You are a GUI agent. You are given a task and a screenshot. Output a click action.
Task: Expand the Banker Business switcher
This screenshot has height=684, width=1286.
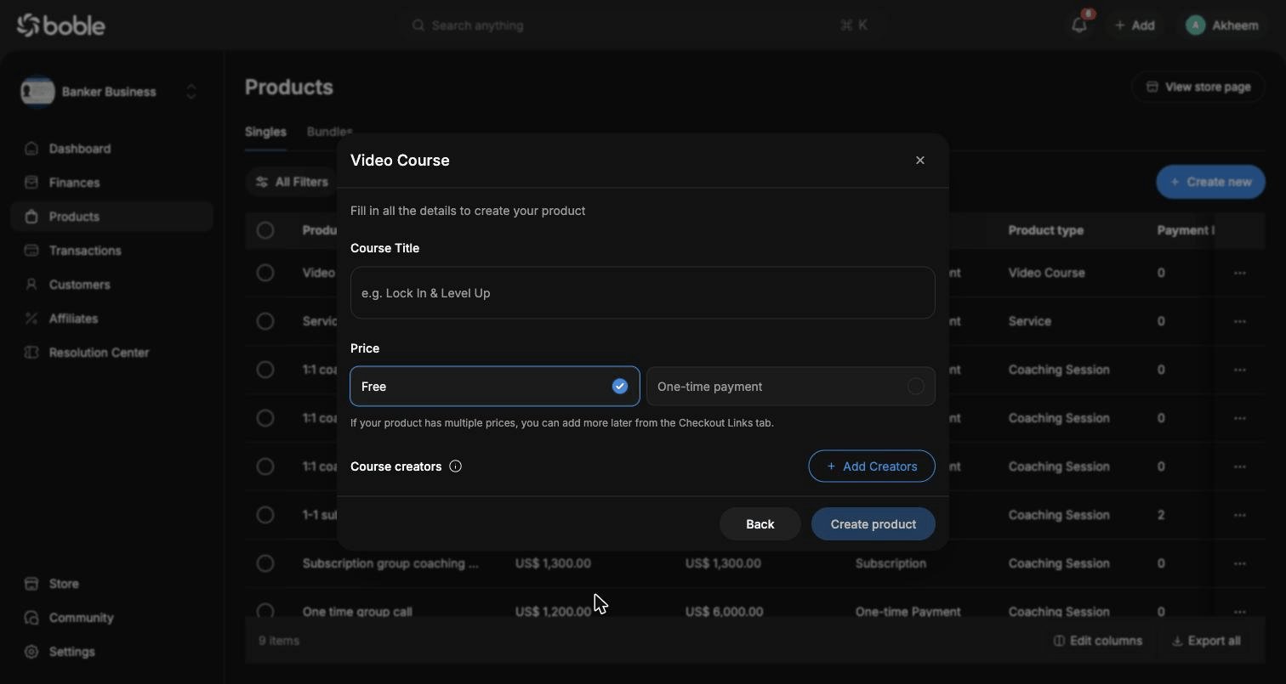tap(191, 92)
